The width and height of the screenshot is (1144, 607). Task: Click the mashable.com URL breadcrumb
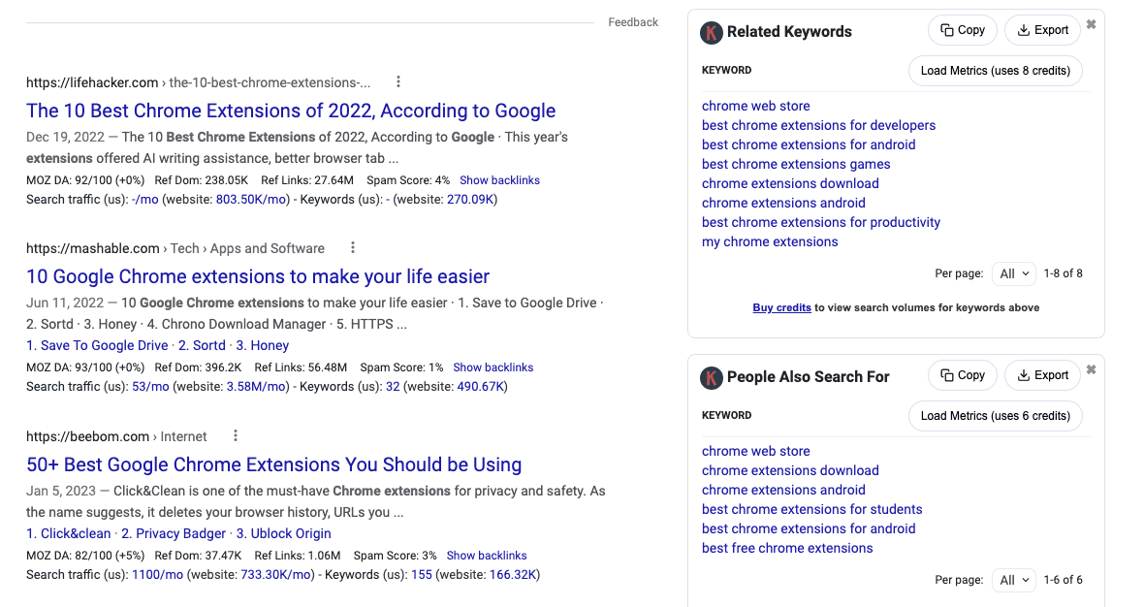point(175,249)
